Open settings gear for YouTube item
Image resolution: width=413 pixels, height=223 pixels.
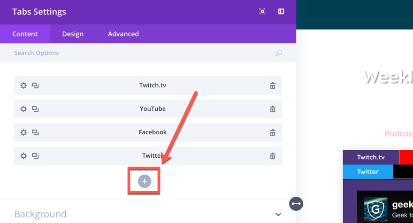pos(23,109)
